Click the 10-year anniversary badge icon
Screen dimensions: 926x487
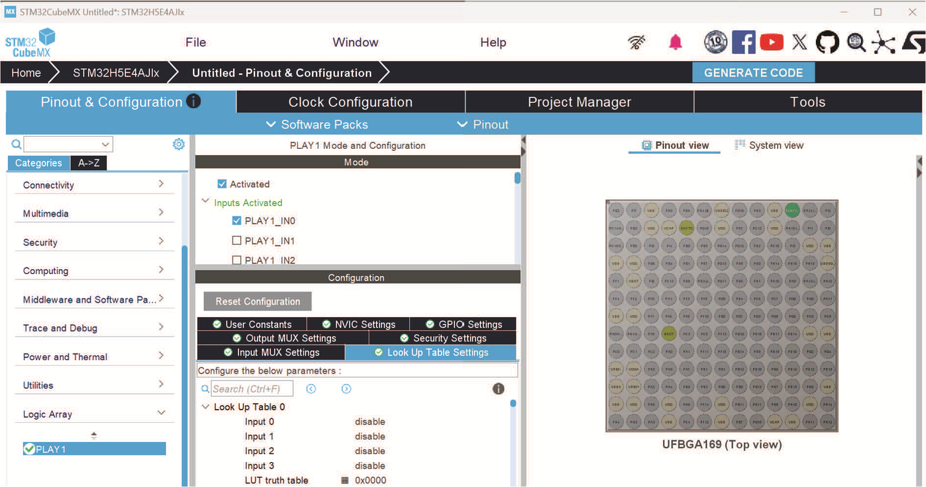pos(715,43)
